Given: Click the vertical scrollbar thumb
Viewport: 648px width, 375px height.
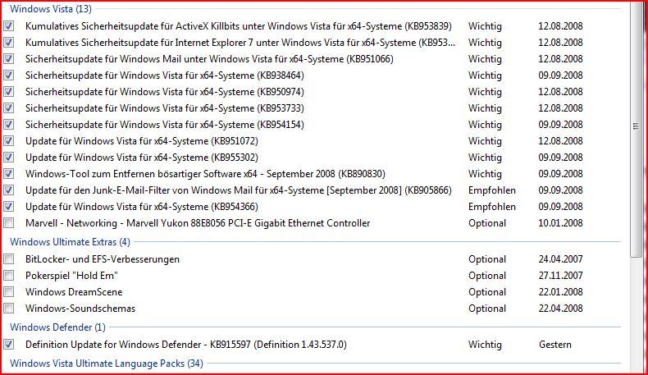Looking at the screenshot, I should click(636, 126).
